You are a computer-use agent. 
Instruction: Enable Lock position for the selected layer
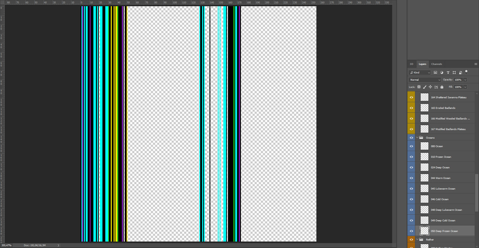[x=430, y=87]
